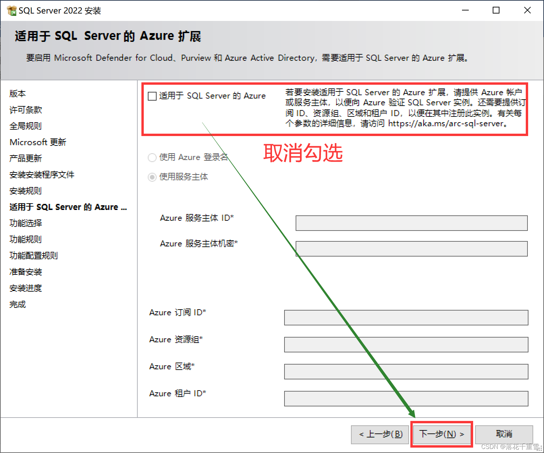The image size is (544, 453).
Task: Click the Azure 订阅 ID input field
Action: (406, 318)
